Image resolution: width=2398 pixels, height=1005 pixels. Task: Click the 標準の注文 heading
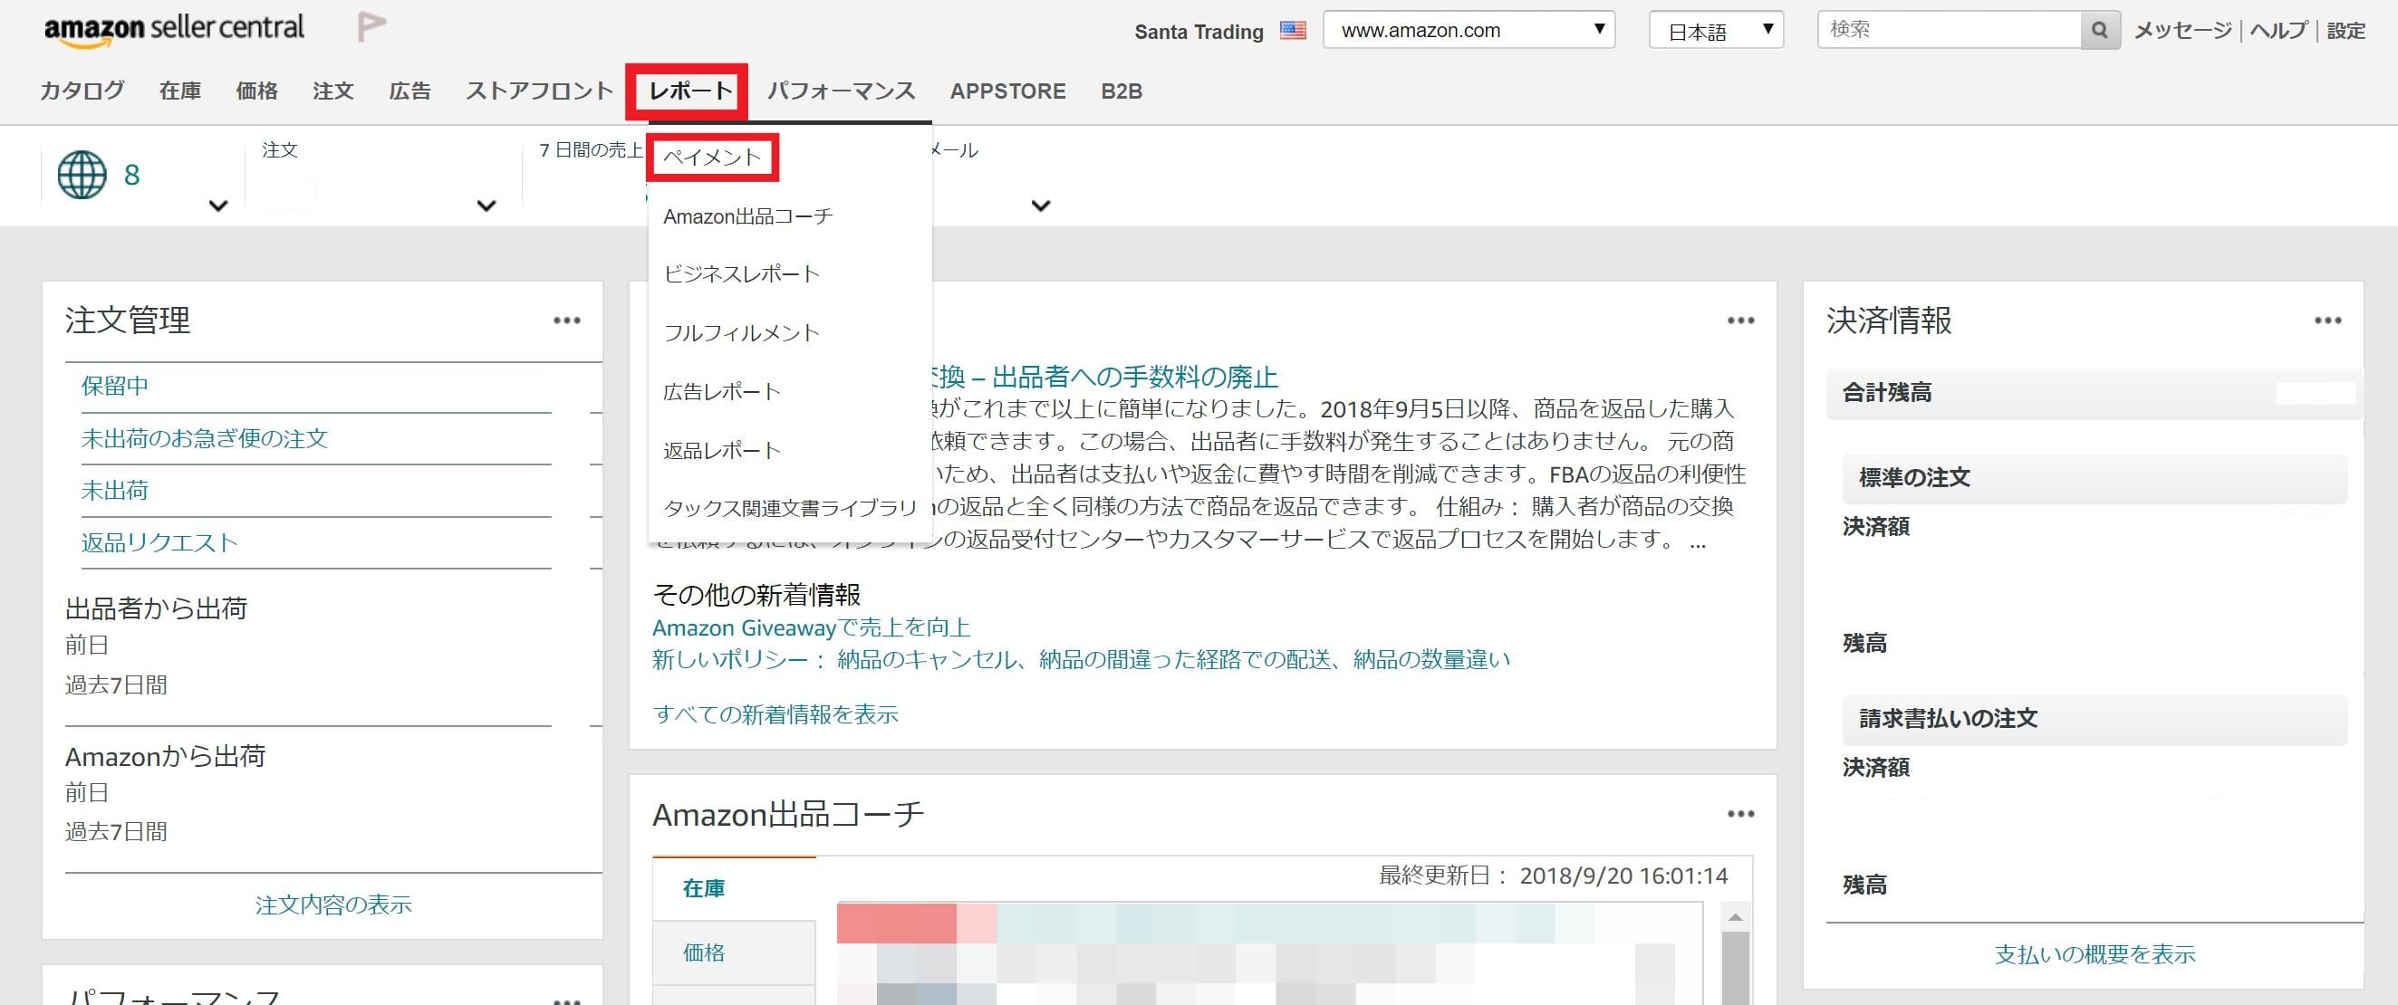1914,477
